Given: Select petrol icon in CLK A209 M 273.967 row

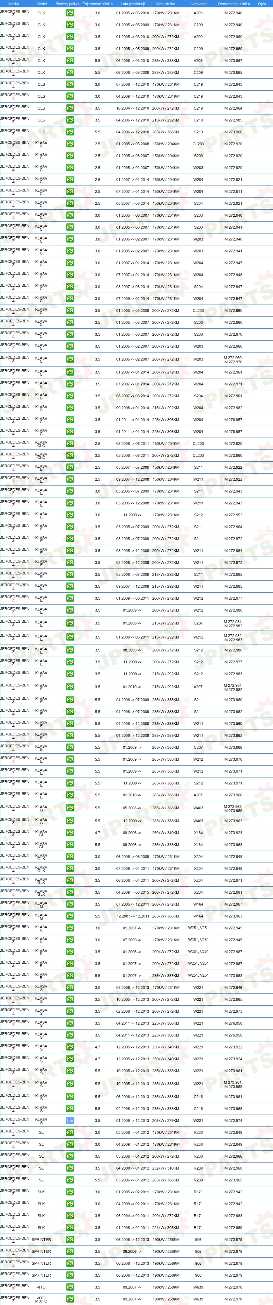Looking at the screenshot, I should 70,60.
